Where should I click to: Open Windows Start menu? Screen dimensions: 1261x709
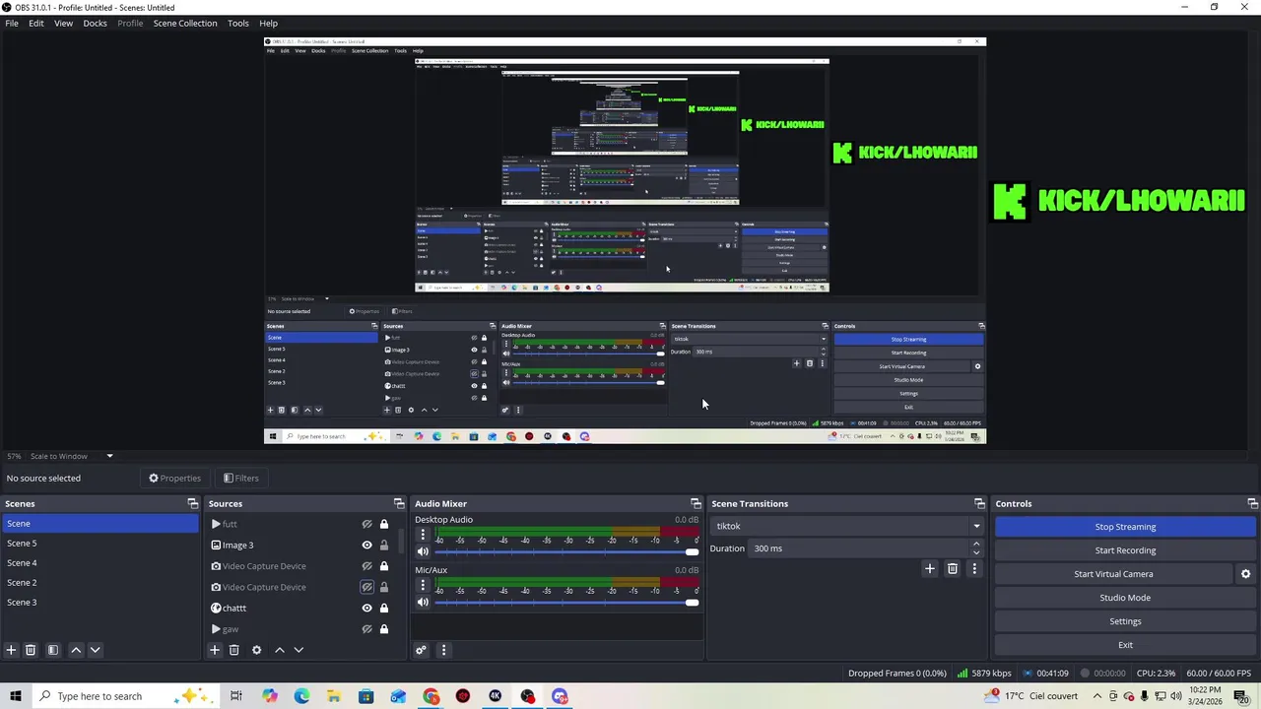[x=15, y=696]
